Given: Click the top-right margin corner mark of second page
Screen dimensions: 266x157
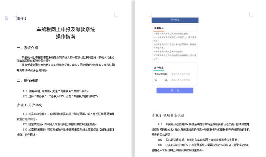Looking at the screenshot, I should pos(250,15).
